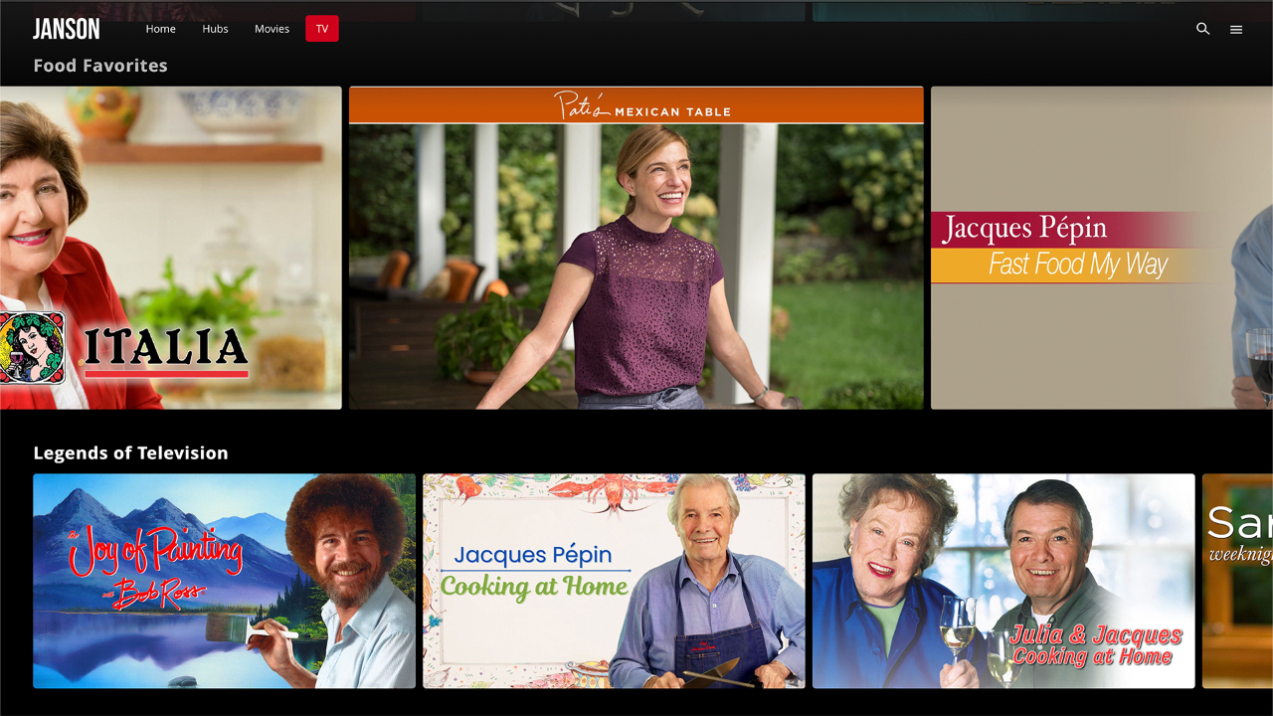Open the hamburger menu icon

tap(1236, 30)
